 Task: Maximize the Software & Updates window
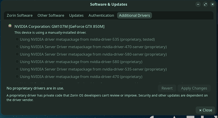[205, 4]
